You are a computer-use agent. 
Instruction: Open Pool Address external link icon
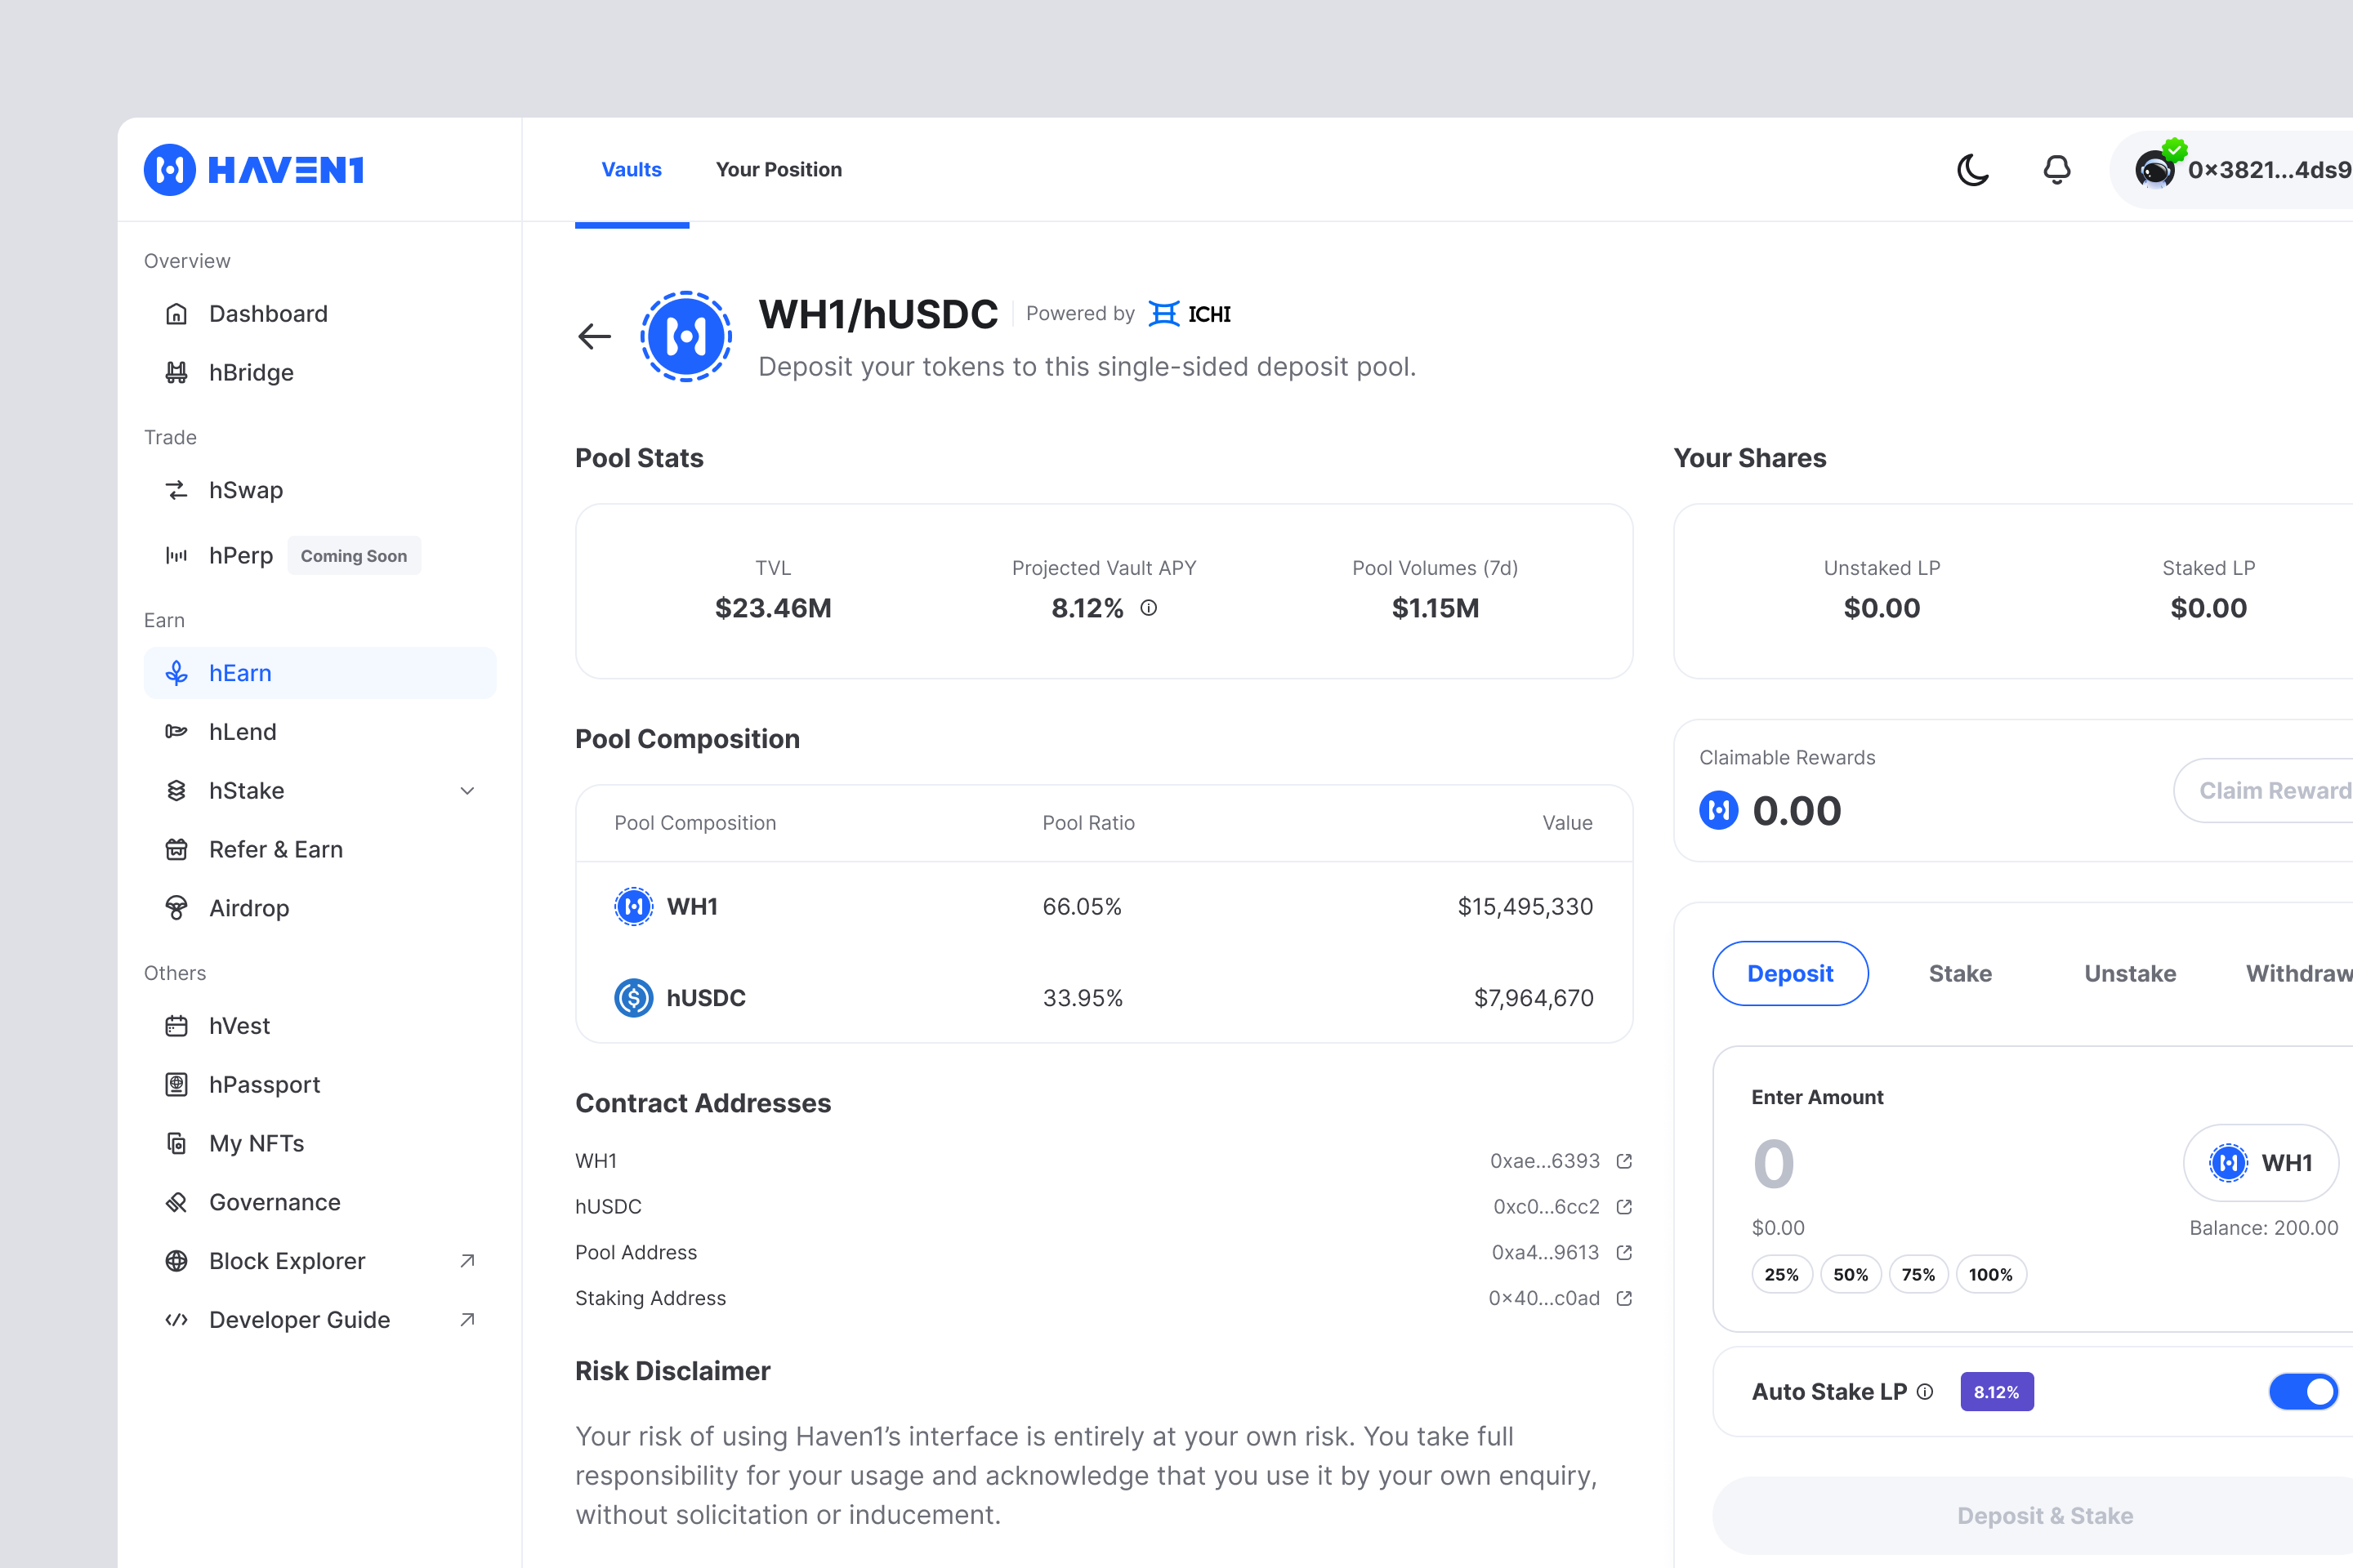(x=1623, y=1252)
